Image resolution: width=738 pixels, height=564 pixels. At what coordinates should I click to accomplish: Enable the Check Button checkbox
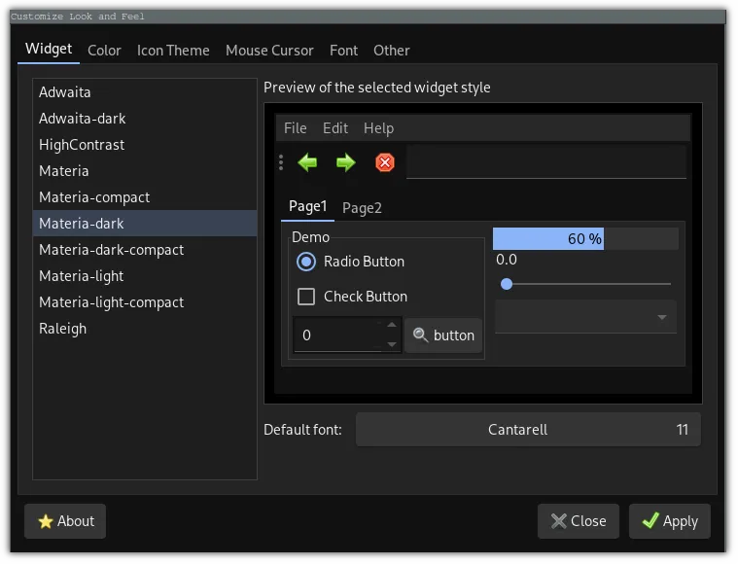(306, 297)
